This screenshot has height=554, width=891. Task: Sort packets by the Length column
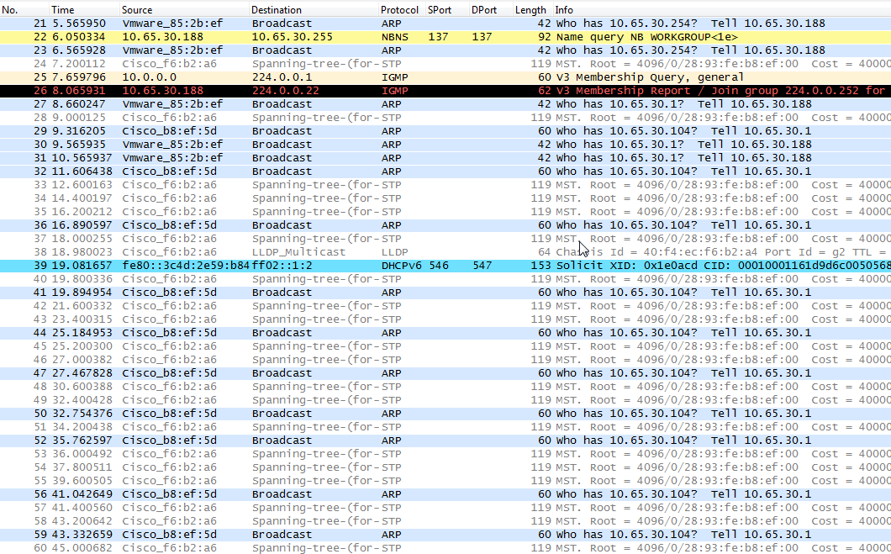tap(530, 10)
